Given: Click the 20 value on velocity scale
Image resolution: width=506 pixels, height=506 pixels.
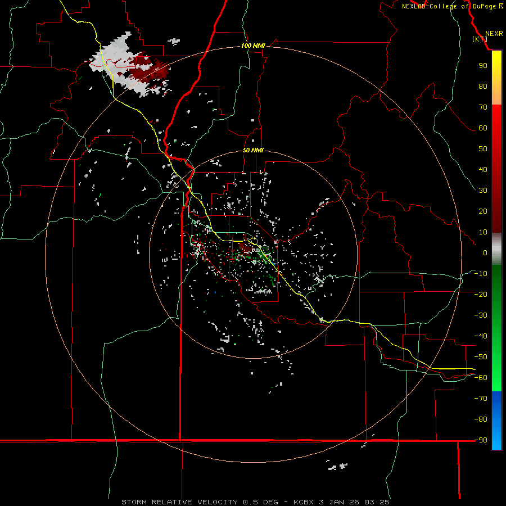Looking at the screenshot, I should point(483,211).
